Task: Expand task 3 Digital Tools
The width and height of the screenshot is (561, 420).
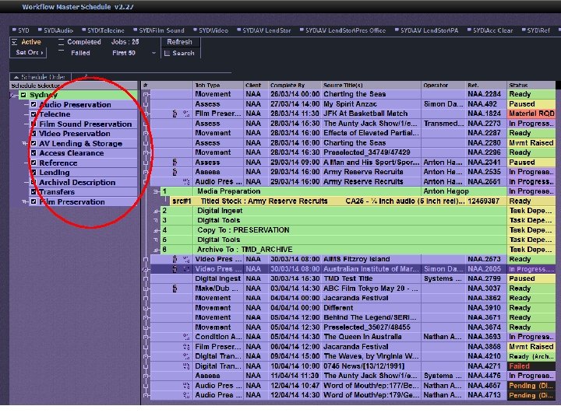Action: pyautogui.click(x=157, y=220)
